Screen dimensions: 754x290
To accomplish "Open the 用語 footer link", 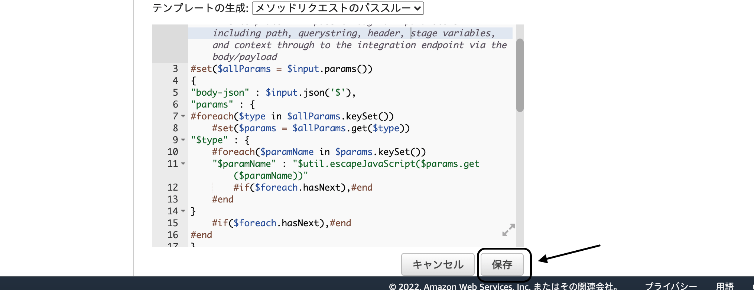I will click(x=725, y=286).
